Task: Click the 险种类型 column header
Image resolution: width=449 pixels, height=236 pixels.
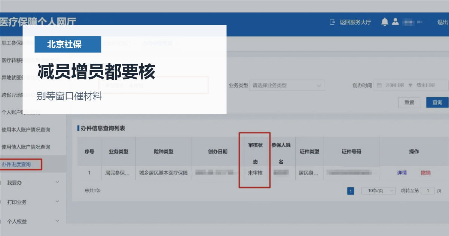Action: (x=164, y=152)
